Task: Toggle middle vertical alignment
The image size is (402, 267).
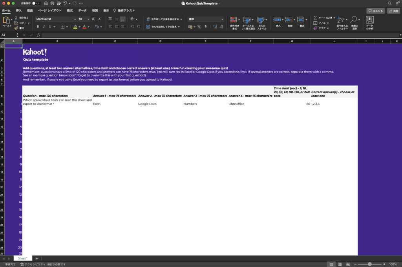Action: [116, 19]
